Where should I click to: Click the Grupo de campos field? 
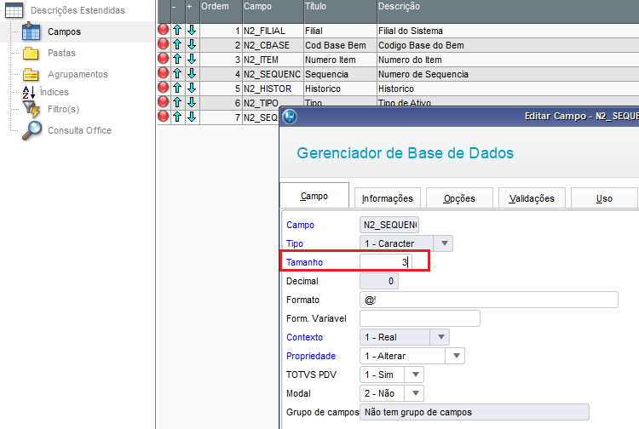click(475, 412)
